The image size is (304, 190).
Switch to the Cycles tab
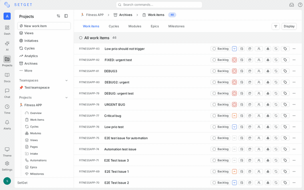click(114, 26)
